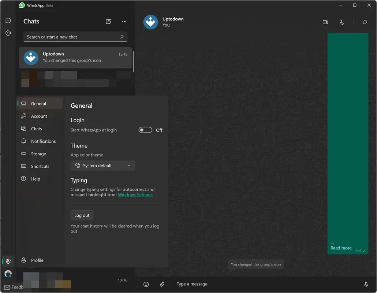
Task: Expand the status update with Read more
Action: point(341,248)
